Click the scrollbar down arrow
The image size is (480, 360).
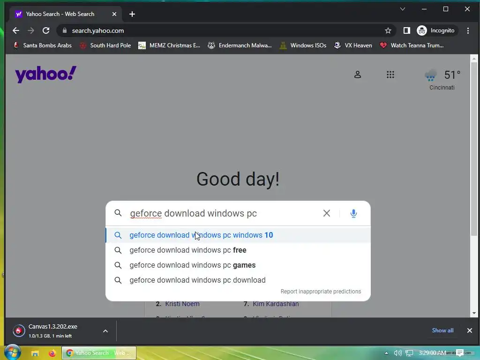click(x=474, y=313)
